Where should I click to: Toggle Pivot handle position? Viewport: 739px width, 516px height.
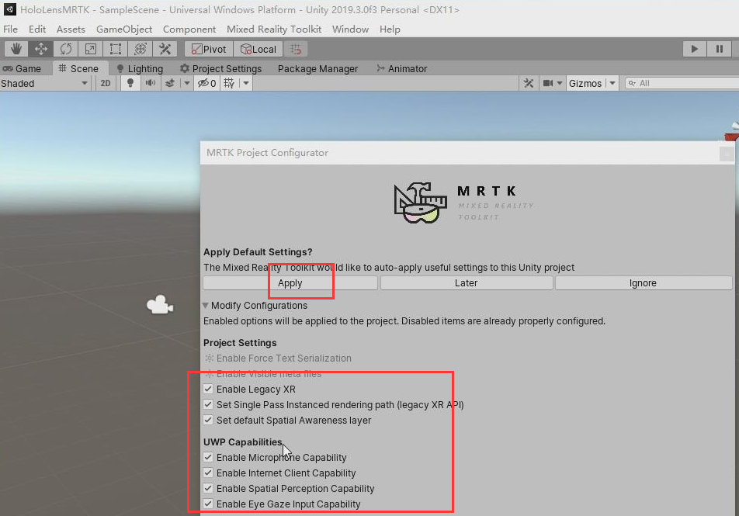coord(209,49)
